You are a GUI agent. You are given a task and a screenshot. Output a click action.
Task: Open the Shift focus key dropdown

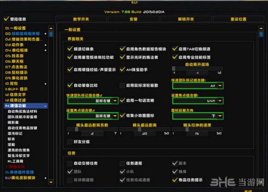pyautogui.click(x=220, y=101)
